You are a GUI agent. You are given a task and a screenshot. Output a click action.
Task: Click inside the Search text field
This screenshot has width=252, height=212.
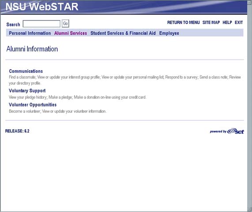41,24
